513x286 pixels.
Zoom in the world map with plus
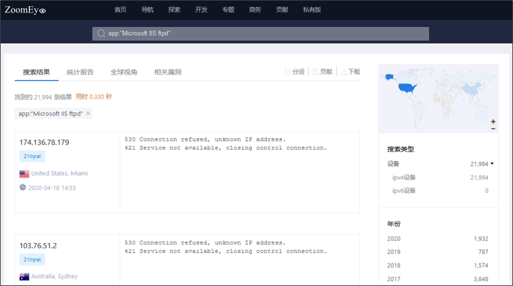(x=493, y=122)
